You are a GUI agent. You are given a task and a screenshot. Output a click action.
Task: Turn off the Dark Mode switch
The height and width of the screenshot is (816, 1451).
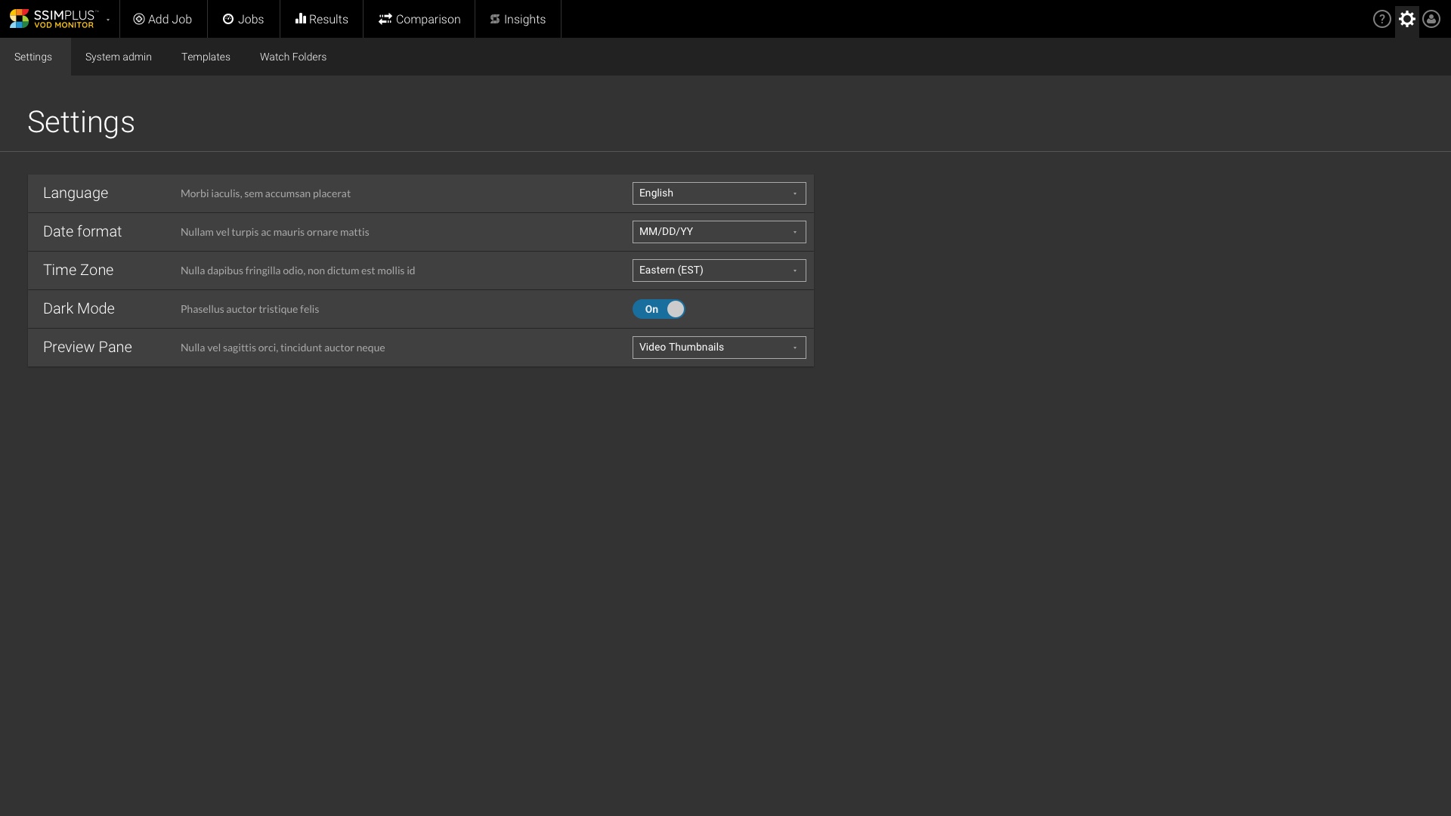coord(659,309)
